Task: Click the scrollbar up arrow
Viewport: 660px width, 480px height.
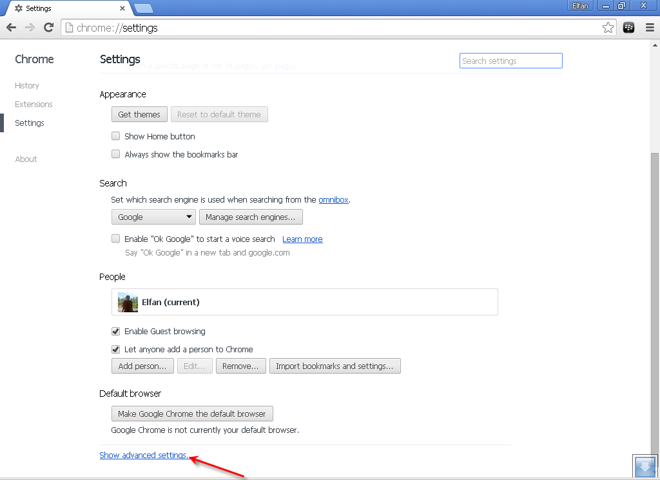Action: tap(655, 45)
